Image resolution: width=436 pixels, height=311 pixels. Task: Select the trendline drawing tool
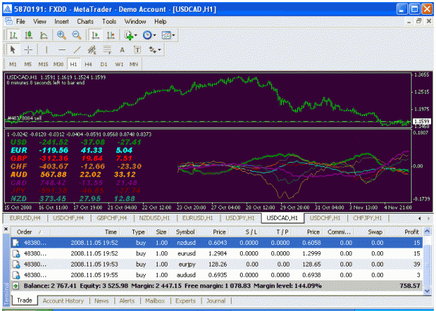(77, 50)
